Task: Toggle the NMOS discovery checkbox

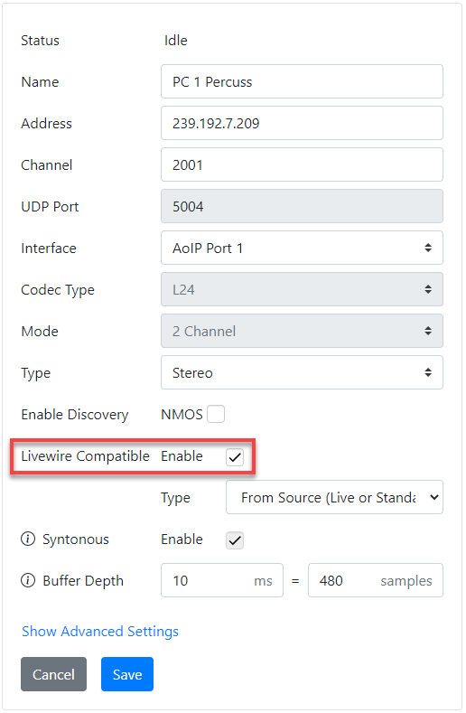Action: pos(216,414)
